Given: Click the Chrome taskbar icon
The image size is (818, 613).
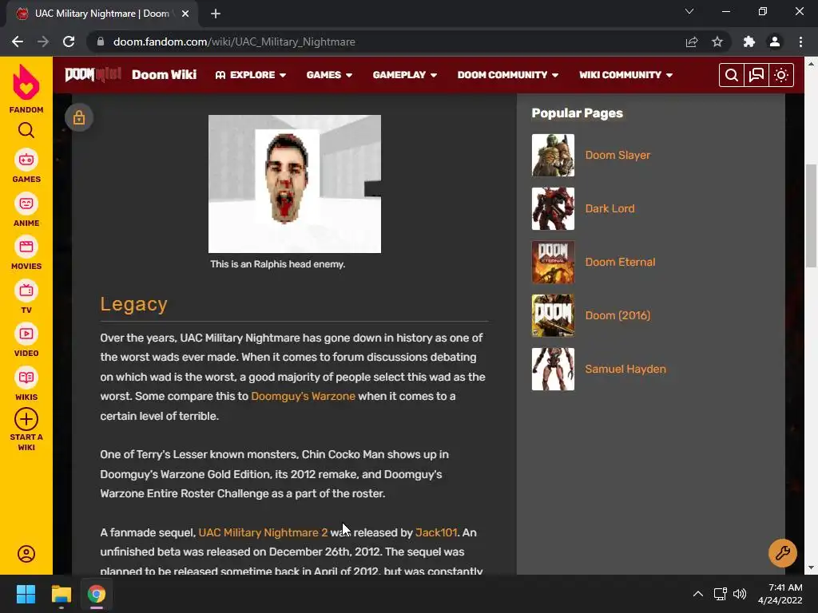Looking at the screenshot, I should (x=97, y=594).
